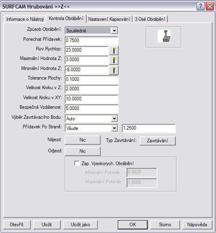Select the Kontrola Obrábění tab
Screen dimensions: 216x233
point(66,18)
